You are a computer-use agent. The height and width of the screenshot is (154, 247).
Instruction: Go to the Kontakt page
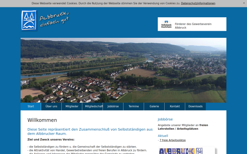tap(175, 106)
